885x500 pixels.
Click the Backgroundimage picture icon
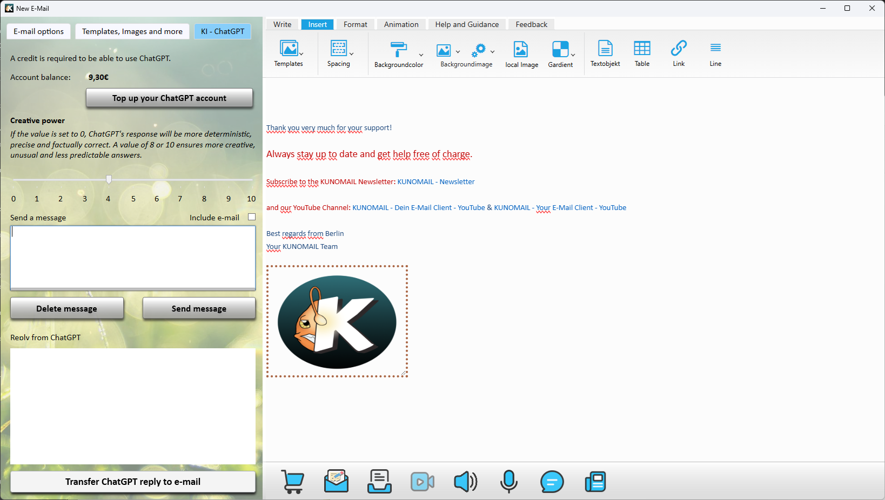click(x=444, y=51)
